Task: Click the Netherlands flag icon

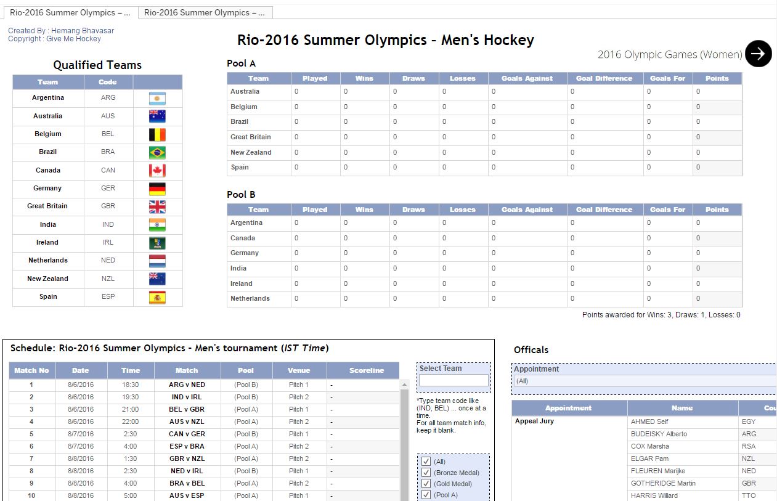Action: coord(157,261)
